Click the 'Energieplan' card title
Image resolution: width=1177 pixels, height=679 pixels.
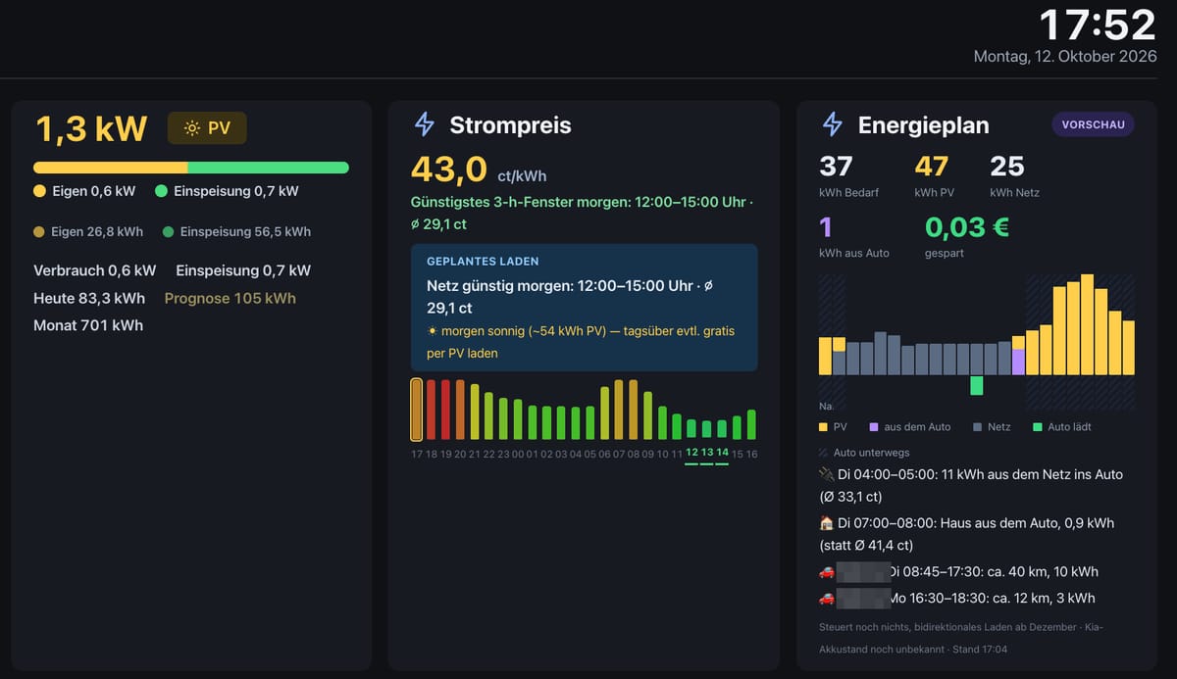(923, 124)
